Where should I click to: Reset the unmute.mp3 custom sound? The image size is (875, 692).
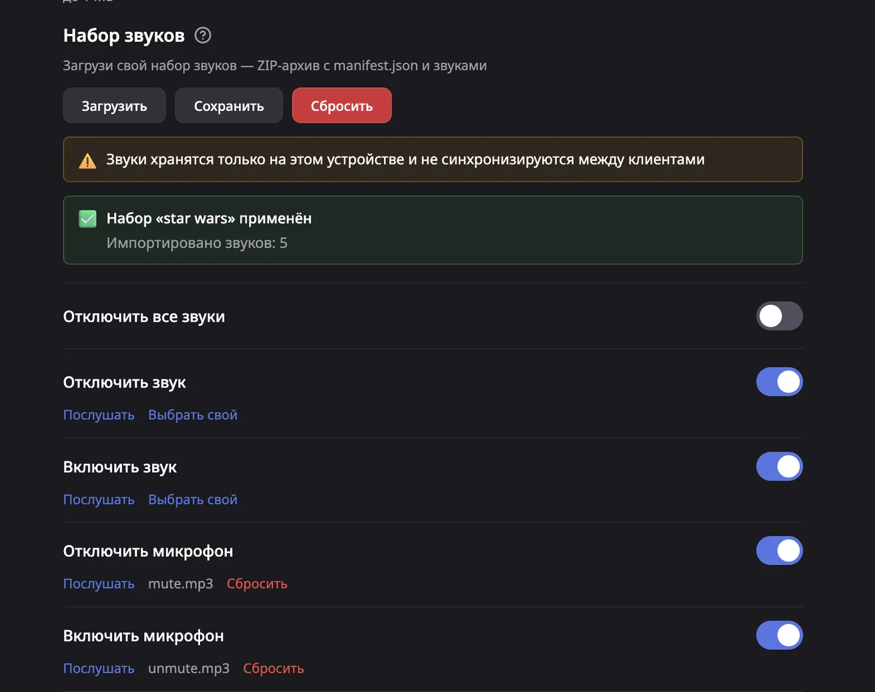coord(273,669)
